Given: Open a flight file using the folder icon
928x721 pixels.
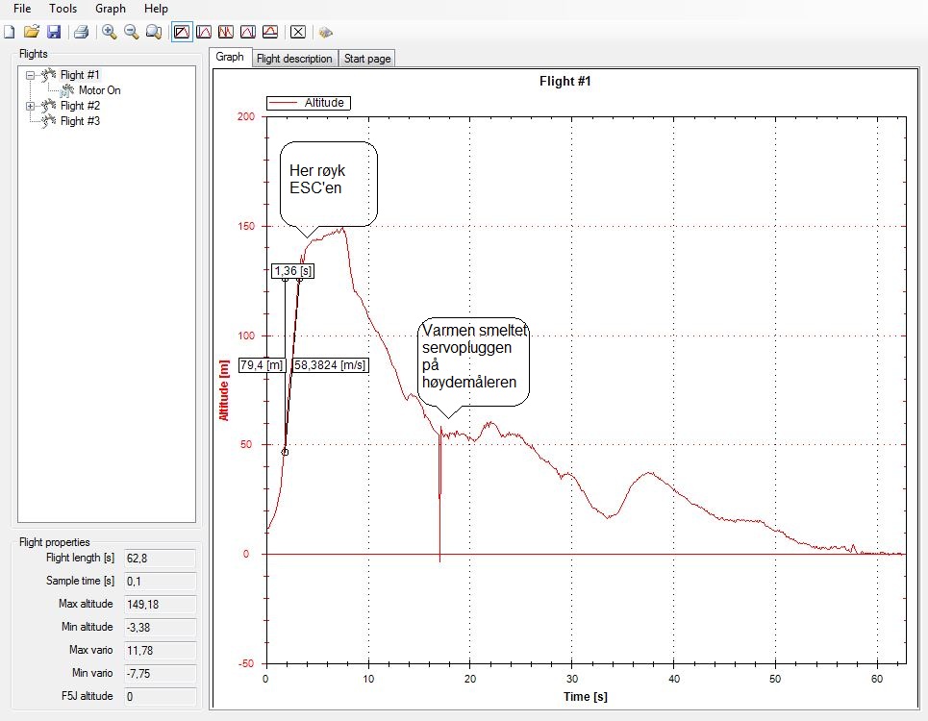Looking at the screenshot, I should pos(31,32).
